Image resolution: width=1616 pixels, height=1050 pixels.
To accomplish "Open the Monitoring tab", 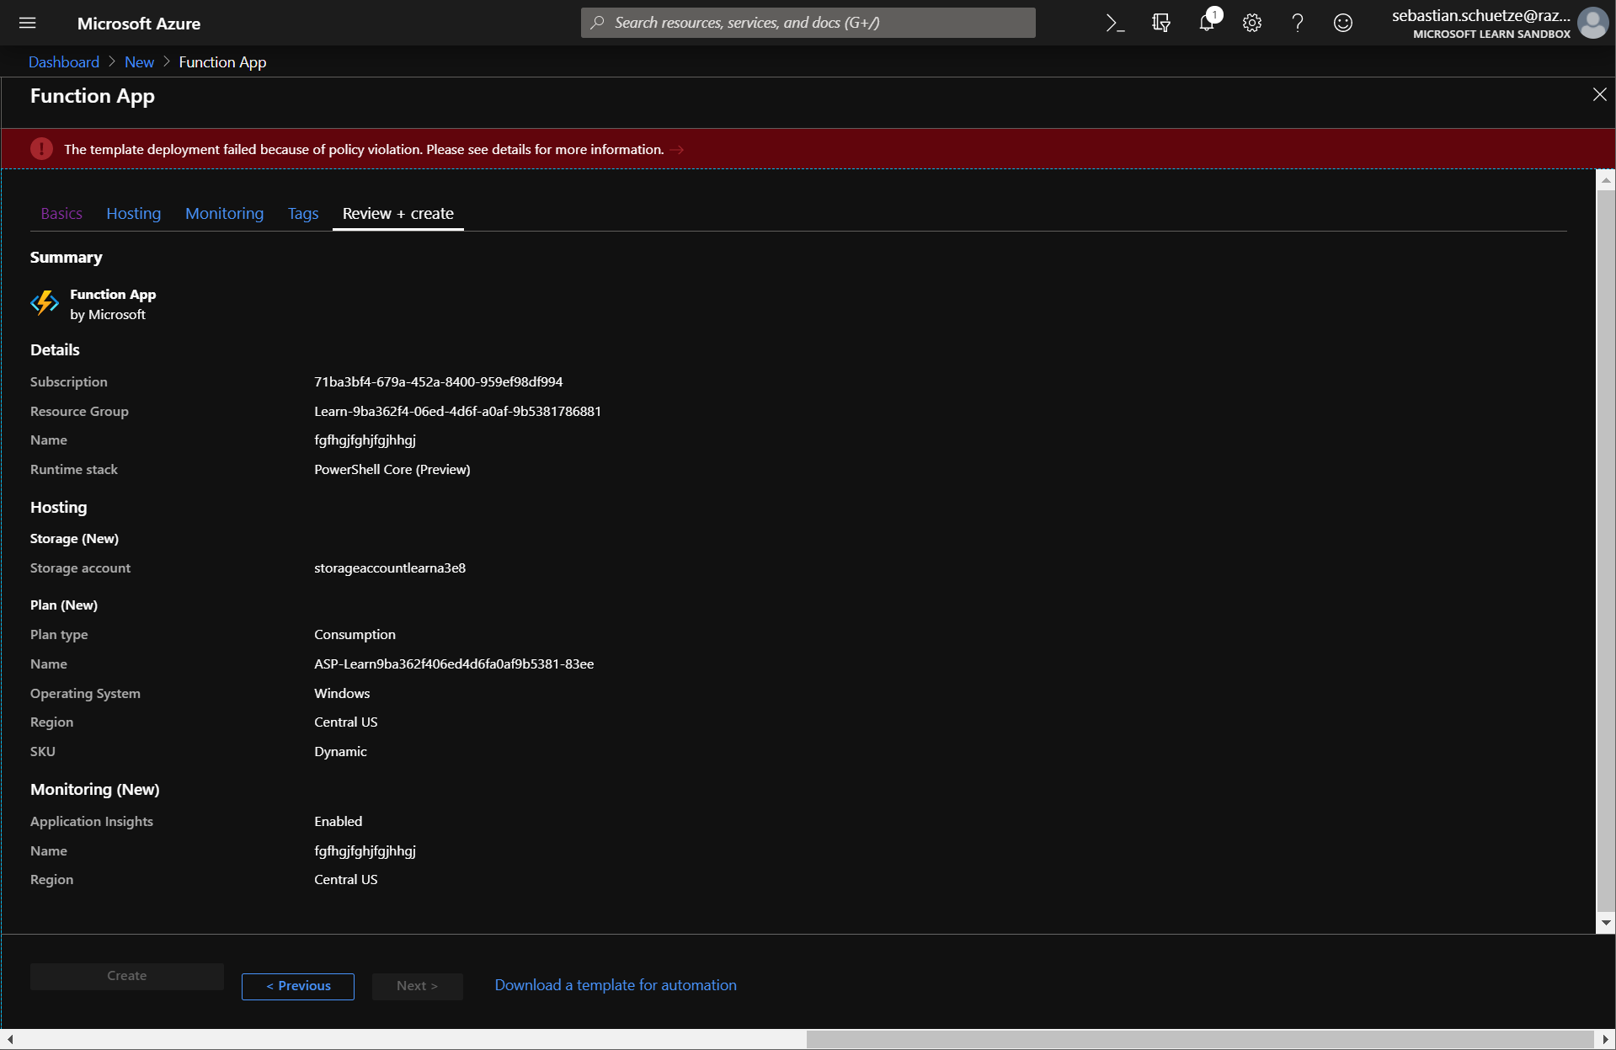I will coord(224,213).
